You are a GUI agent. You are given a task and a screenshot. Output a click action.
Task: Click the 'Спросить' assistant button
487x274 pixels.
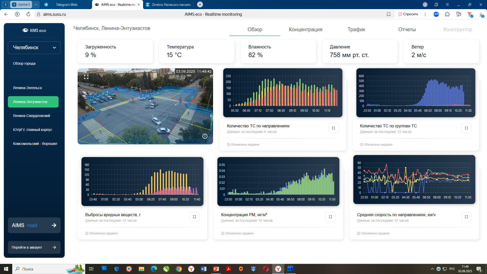point(408,14)
